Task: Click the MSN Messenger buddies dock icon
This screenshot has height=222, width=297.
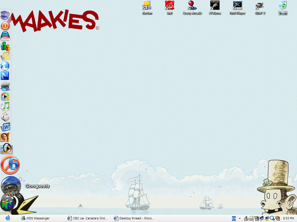Action: click(5, 46)
